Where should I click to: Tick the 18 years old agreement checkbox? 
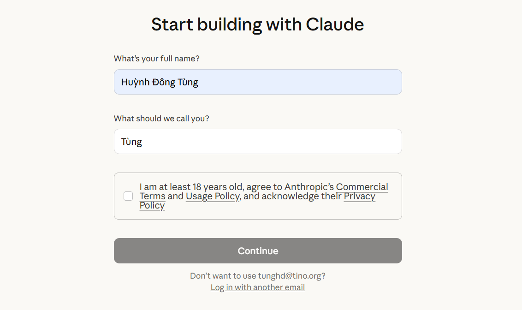point(128,196)
